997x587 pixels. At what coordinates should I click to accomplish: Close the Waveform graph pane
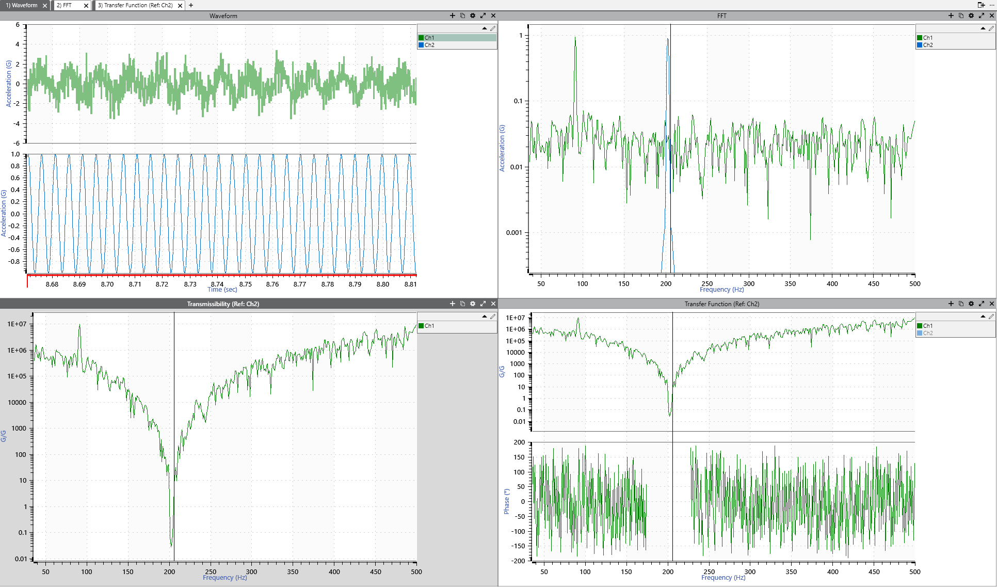493,15
